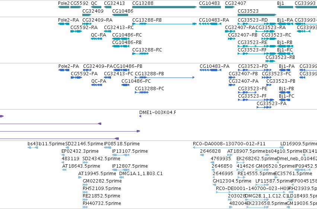Click transcript CG13288-RB
This screenshot has width=317, height=209.
164,24
